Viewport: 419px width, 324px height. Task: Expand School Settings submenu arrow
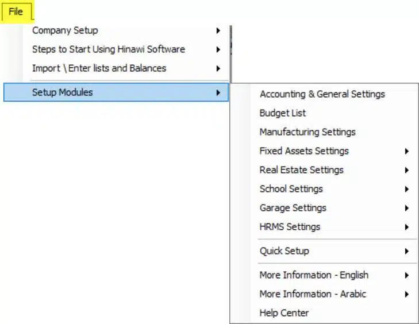(x=406, y=189)
